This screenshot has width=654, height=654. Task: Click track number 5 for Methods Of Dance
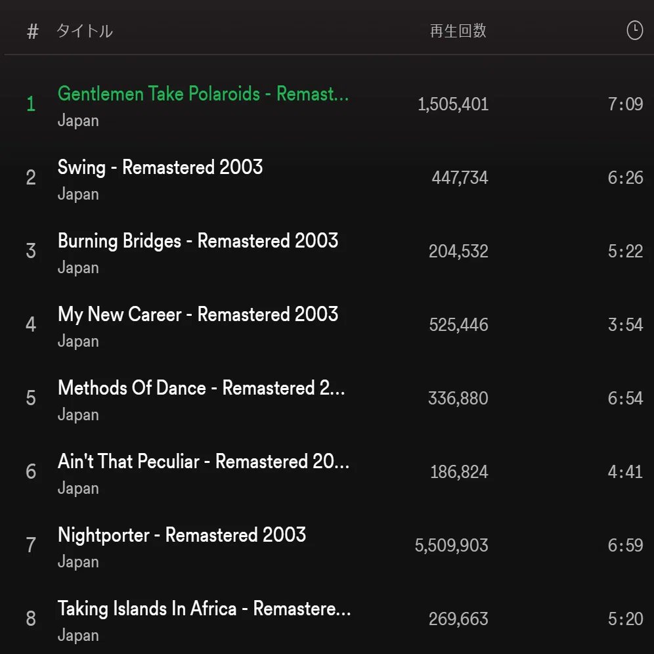coord(31,398)
